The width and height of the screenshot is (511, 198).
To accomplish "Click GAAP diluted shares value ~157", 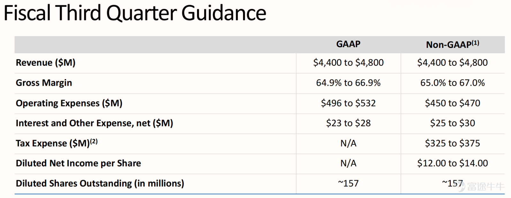I will (348, 183).
